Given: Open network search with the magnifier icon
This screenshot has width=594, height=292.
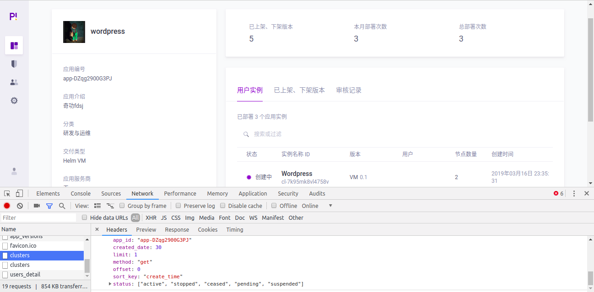Looking at the screenshot, I should click(62, 206).
